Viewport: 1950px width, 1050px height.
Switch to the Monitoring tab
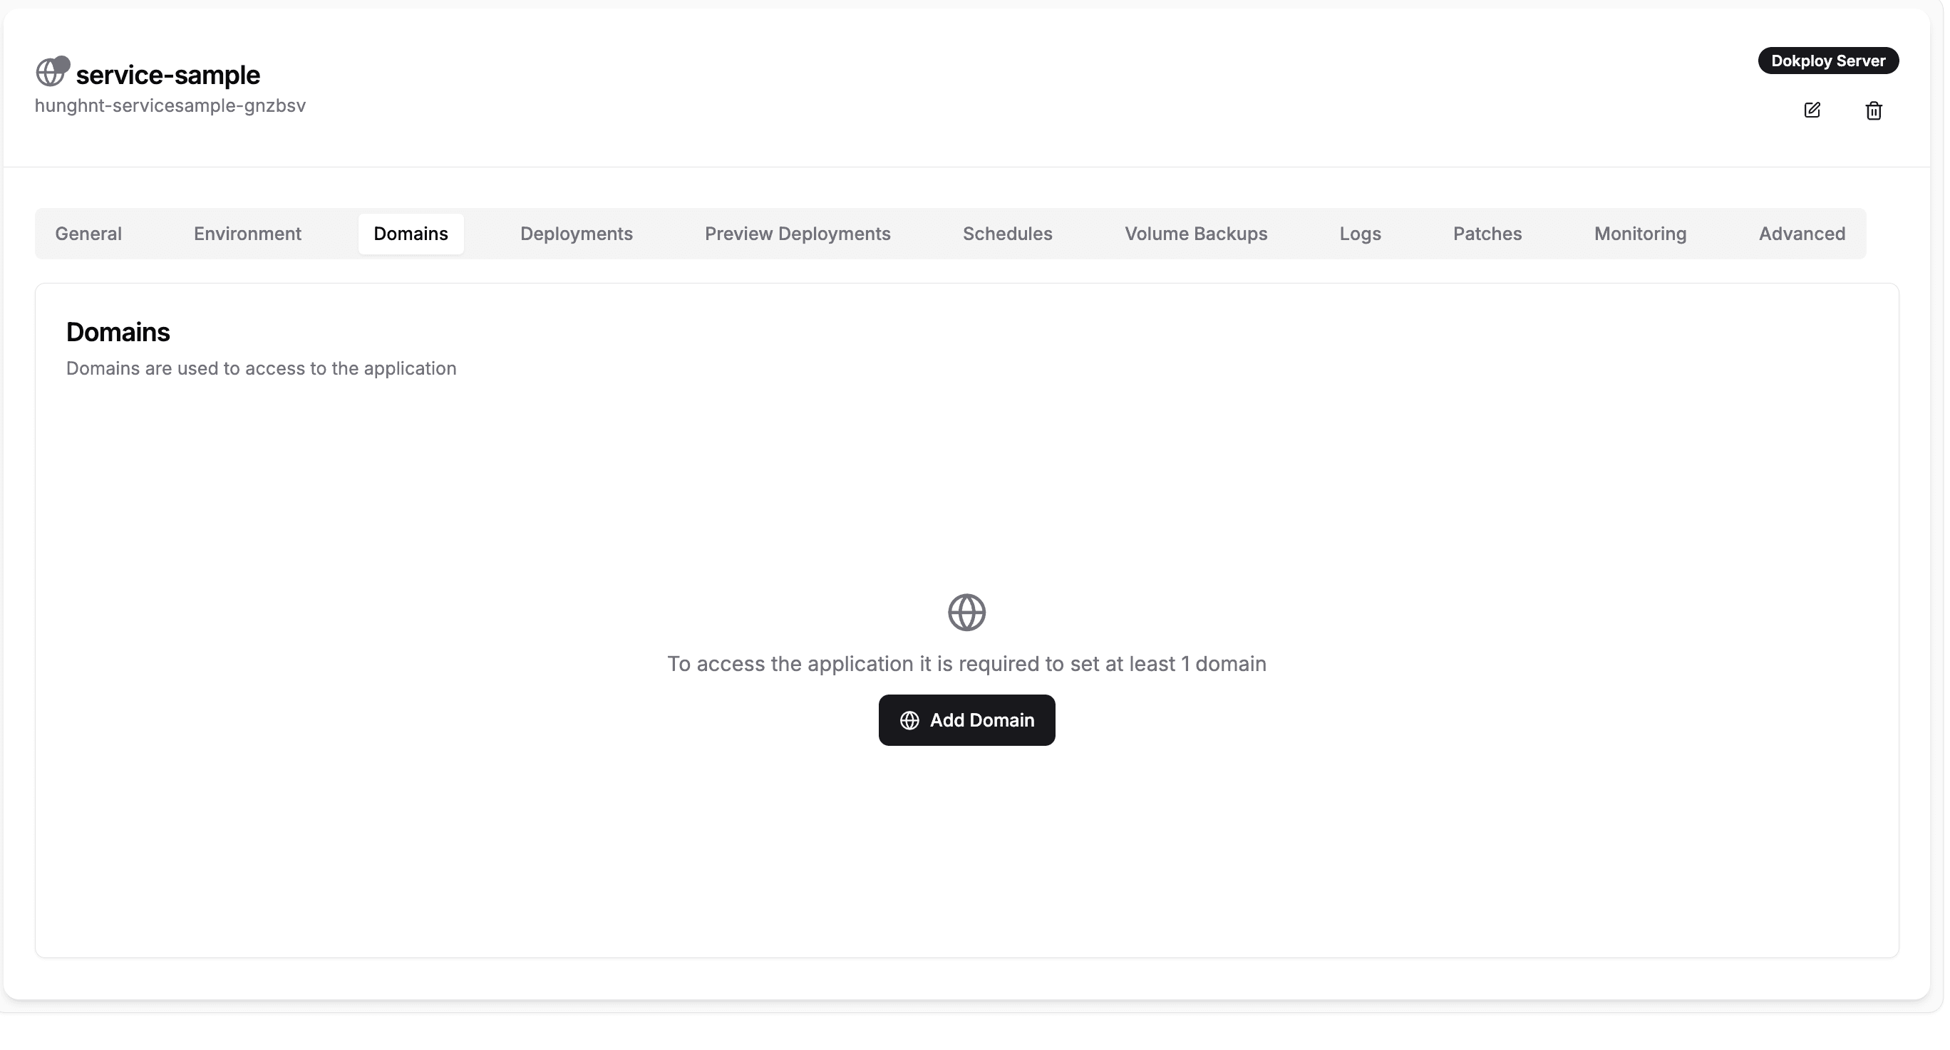point(1640,234)
